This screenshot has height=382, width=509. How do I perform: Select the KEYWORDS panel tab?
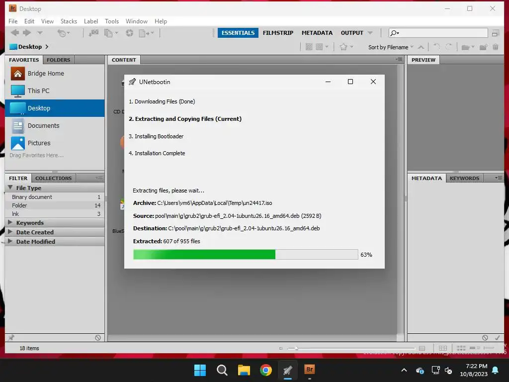(x=464, y=178)
